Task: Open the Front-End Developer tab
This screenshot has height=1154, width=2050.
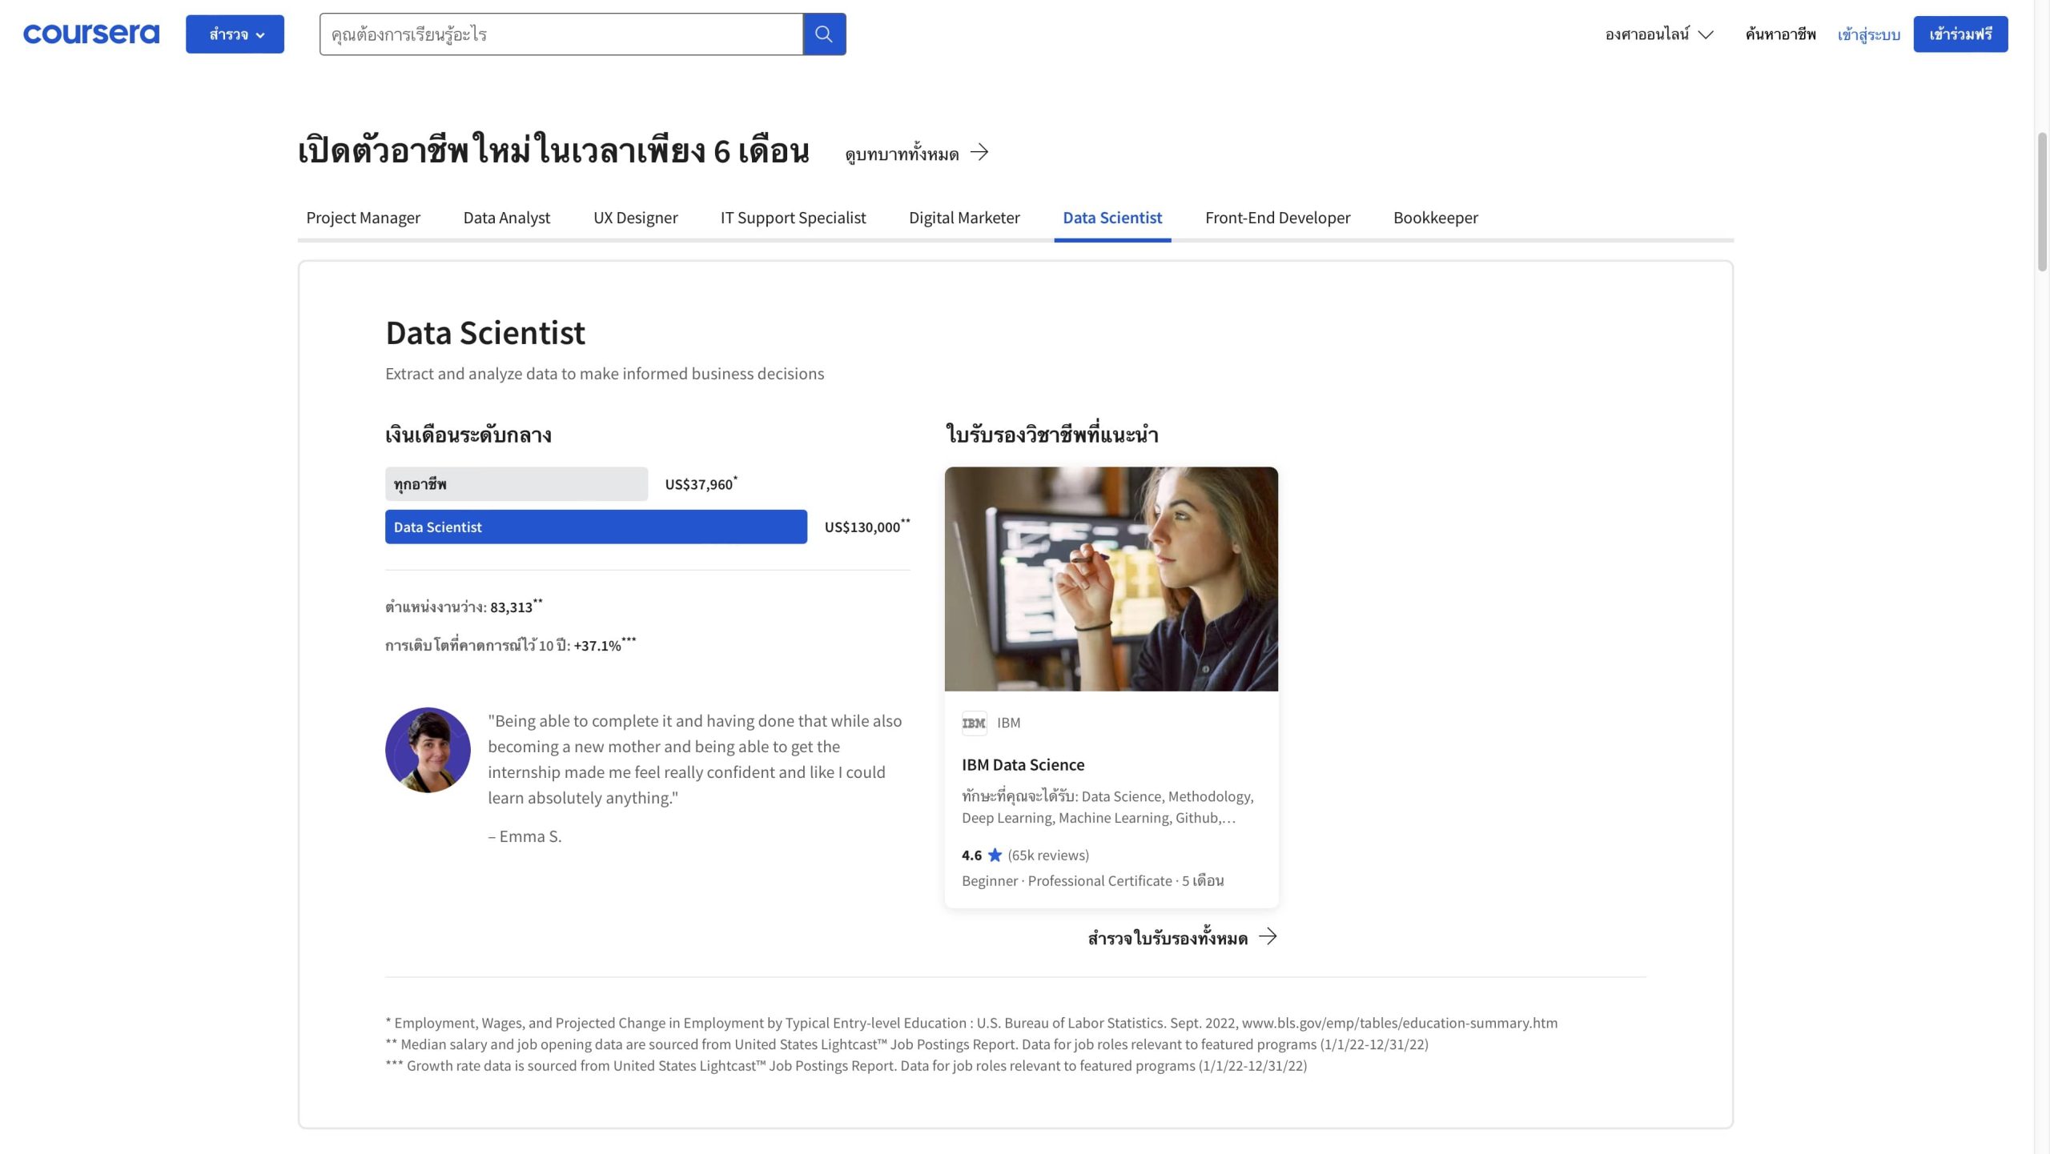Action: 1277,218
